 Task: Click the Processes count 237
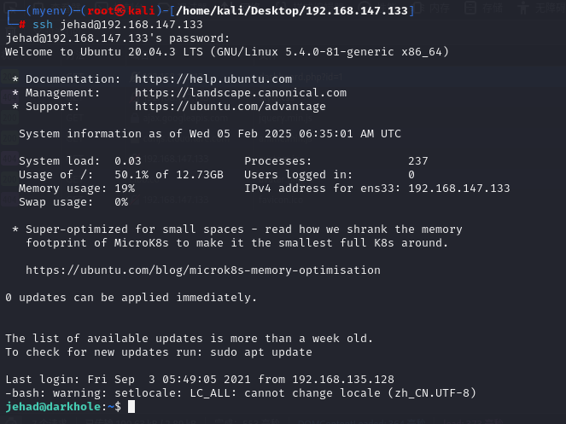pos(417,161)
